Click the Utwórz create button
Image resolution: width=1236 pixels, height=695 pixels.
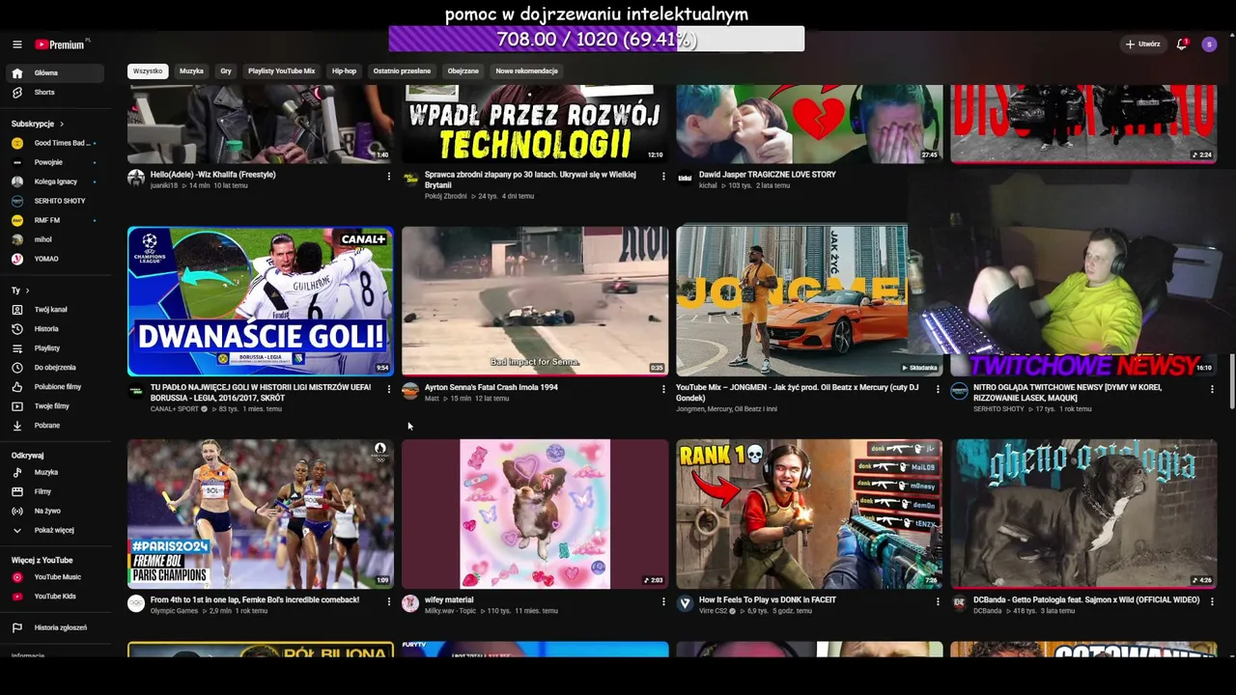[x=1142, y=44]
